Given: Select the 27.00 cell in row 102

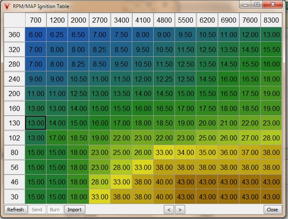Looking at the screenshot, I should tap(250, 138).
